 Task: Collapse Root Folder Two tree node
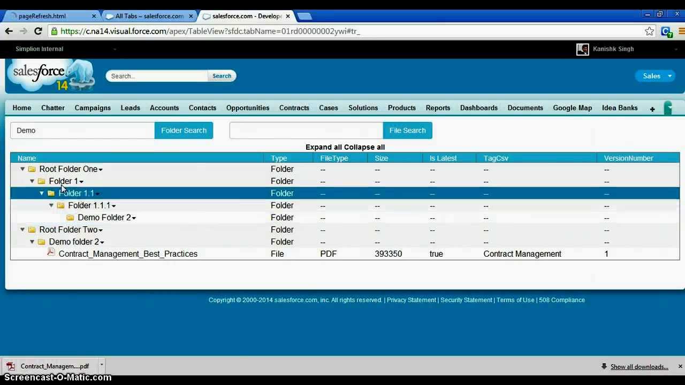(22, 229)
